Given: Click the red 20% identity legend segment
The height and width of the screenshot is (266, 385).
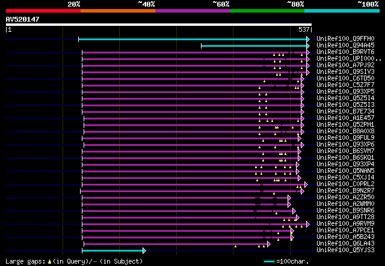Looking at the screenshot, I should coord(43,11).
